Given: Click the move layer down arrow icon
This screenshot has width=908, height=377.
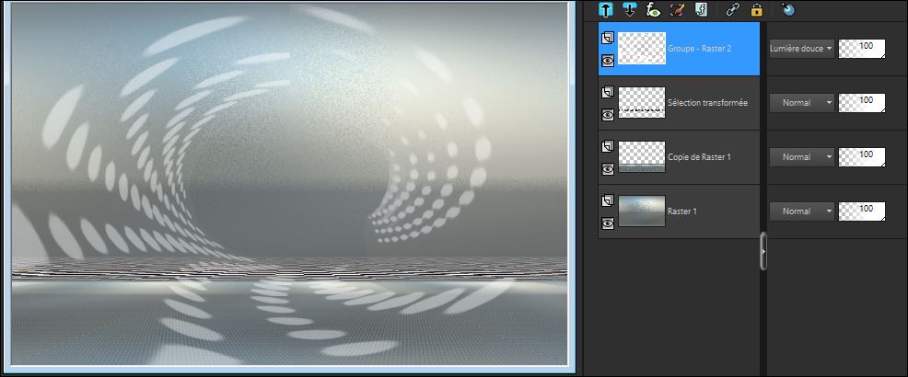Looking at the screenshot, I should coord(630,10).
